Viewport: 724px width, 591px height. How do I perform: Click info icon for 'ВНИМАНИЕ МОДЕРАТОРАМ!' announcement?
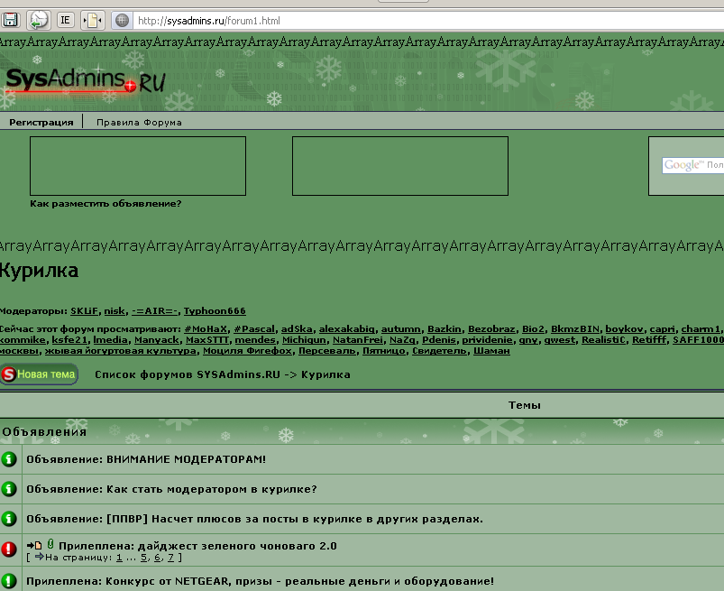pyautogui.click(x=9, y=459)
